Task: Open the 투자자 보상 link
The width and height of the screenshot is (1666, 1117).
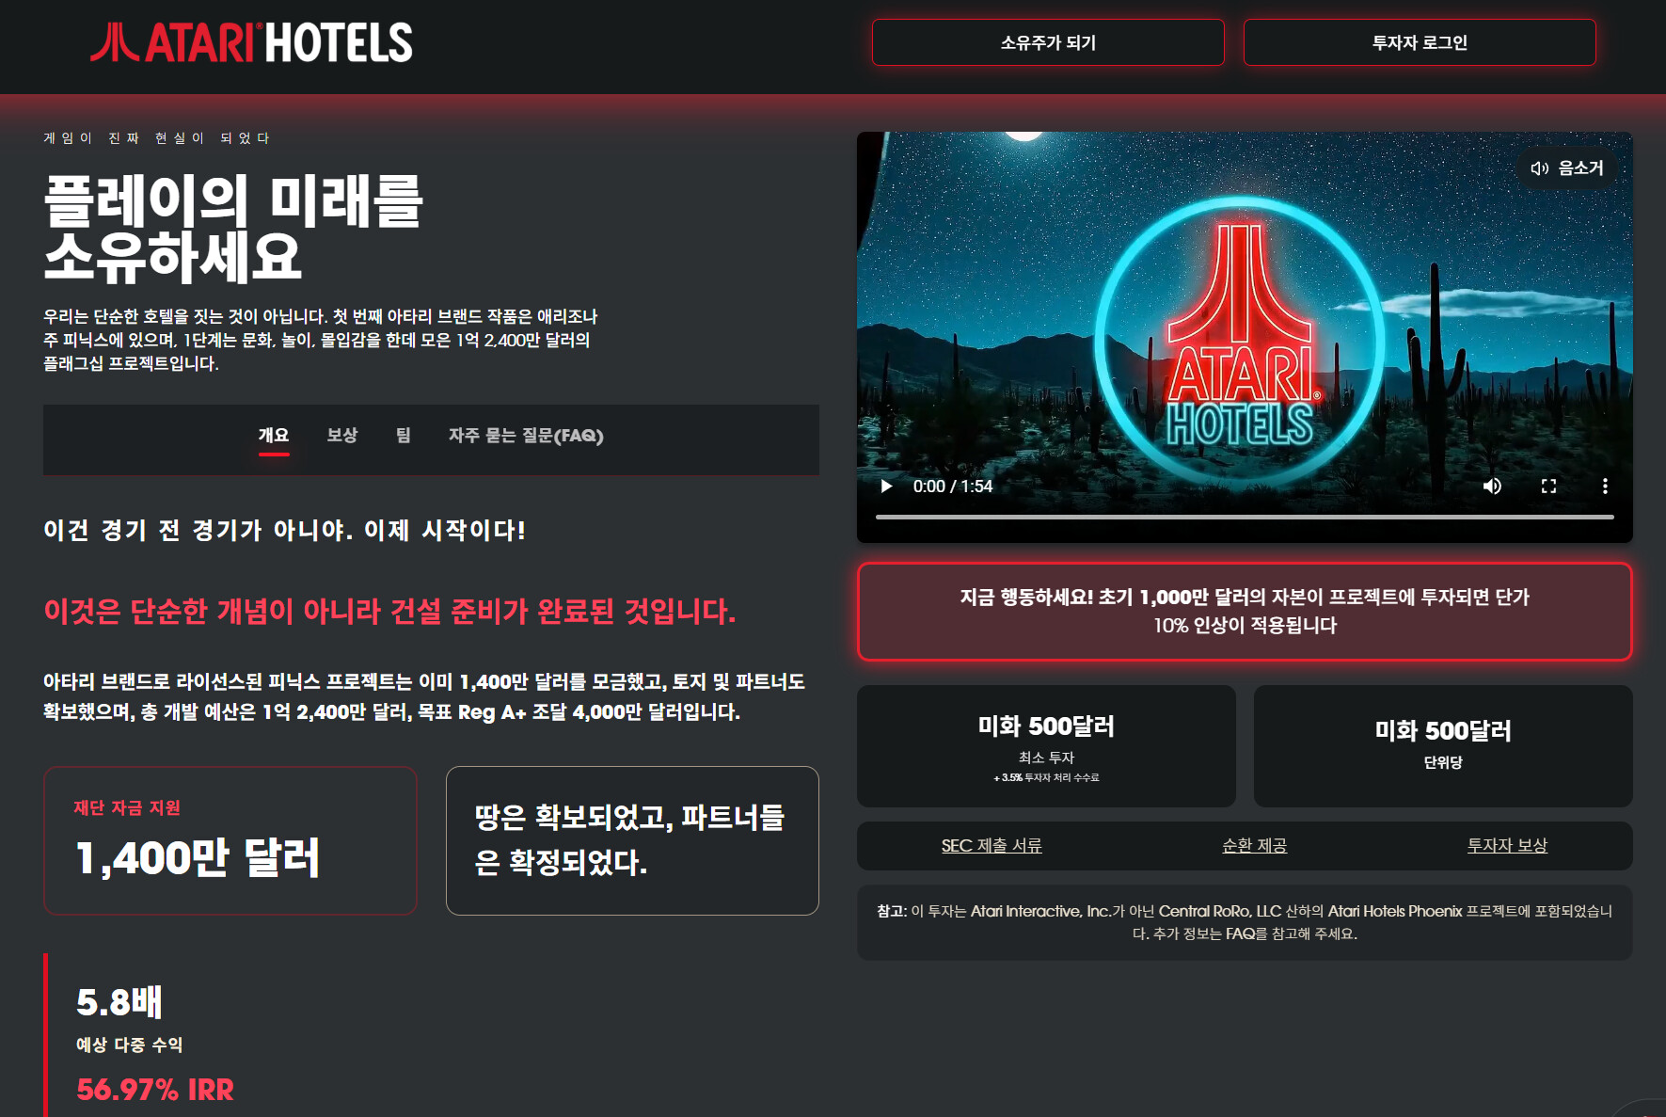Action: coord(1507,846)
